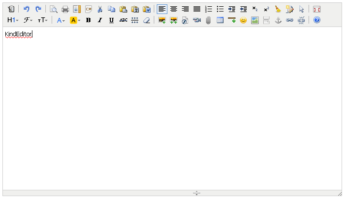Cut the selected text with scissors icon

tap(100, 9)
